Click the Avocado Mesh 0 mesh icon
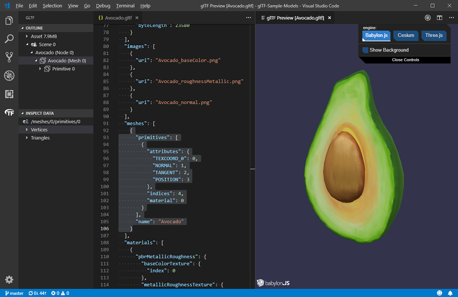 tap(42, 61)
